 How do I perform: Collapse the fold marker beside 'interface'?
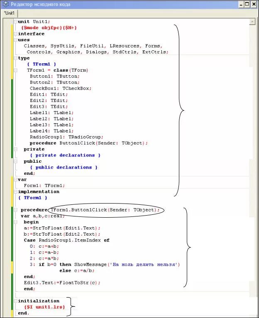click(x=15, y=34)
